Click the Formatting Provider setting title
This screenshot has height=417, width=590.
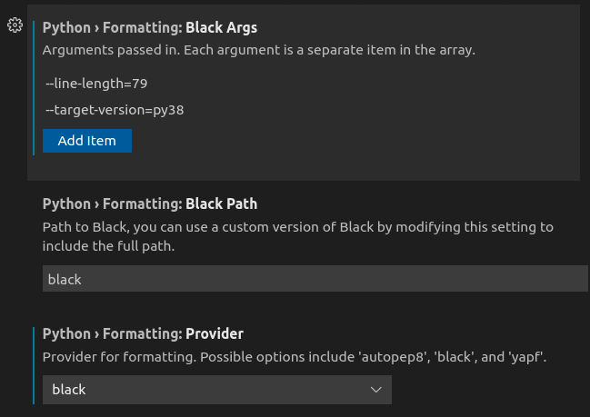pos(143,334)
